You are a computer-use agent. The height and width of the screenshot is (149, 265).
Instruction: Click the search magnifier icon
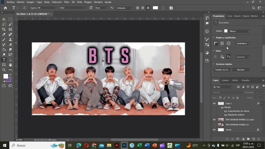pyautogui.click(x=253, y=8)
